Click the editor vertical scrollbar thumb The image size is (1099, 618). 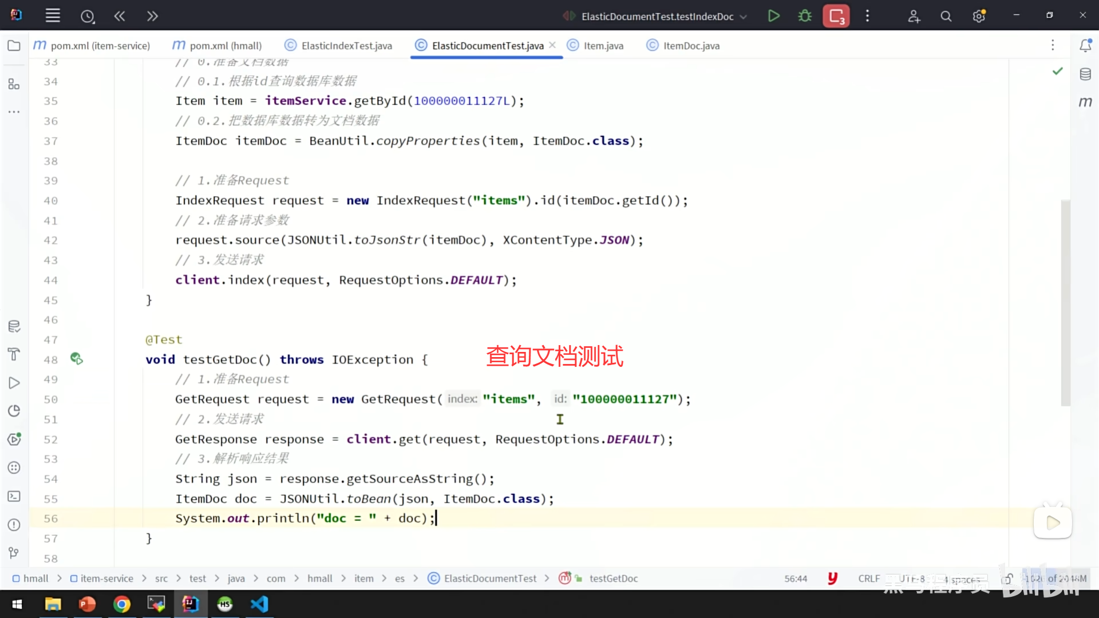pyautogui.click(x=1065, y=303)
